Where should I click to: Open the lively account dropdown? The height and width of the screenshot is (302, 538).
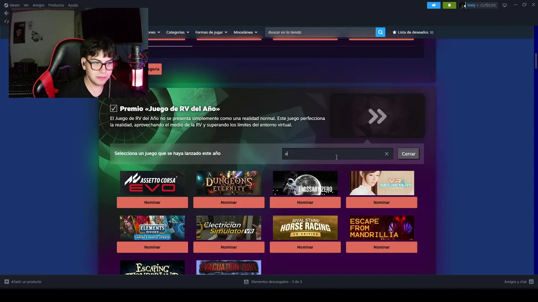coord(472,5)
